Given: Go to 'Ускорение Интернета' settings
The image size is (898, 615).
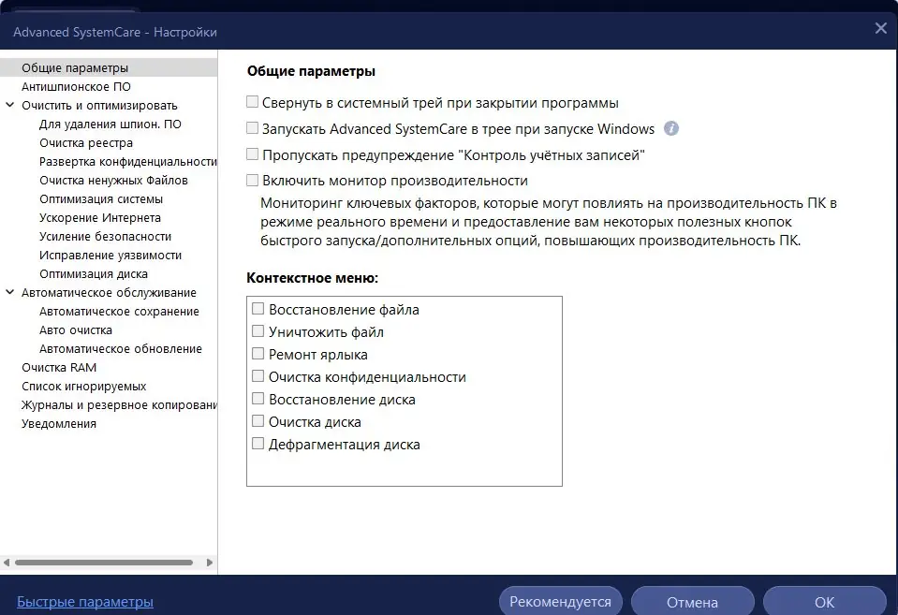Looking at the screenshot, I should [100, 217].
